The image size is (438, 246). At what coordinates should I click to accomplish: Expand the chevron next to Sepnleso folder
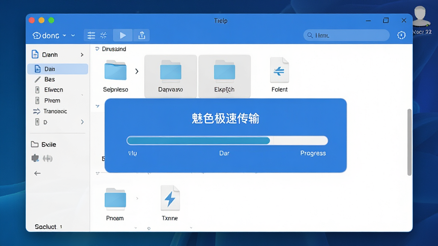point(137,71)
